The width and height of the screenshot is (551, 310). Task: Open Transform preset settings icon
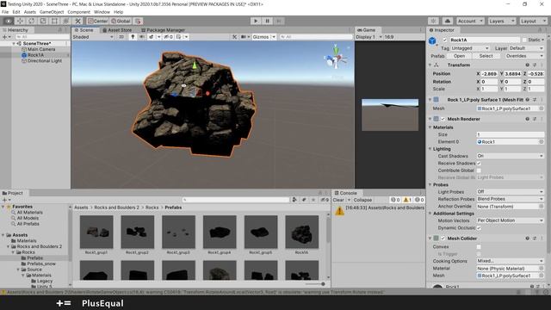coord(535,65)
